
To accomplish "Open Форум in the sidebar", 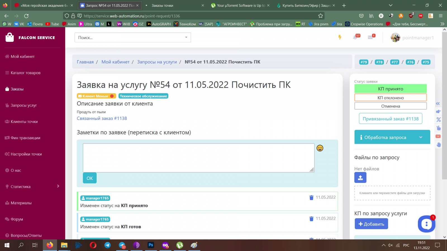I will [17, 219].
